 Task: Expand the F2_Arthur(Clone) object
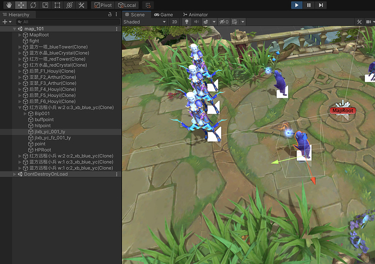click(20, 77)
